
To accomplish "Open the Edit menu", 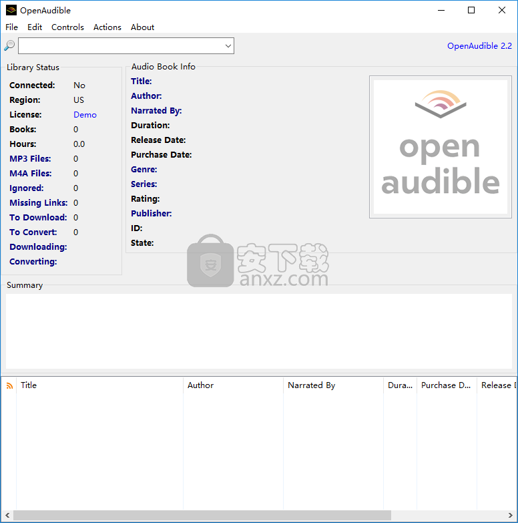I will pos(35,27).
